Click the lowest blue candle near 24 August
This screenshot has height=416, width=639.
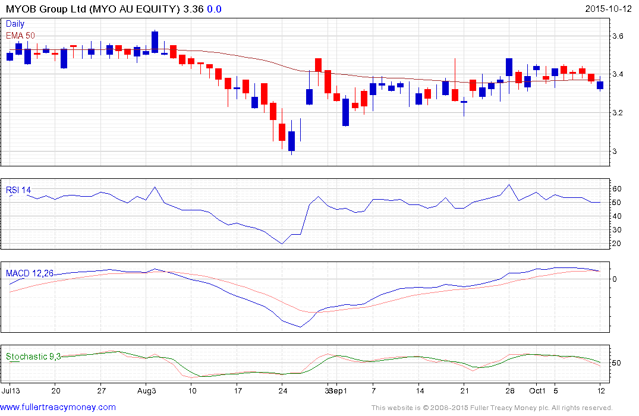tap(292, 141)
